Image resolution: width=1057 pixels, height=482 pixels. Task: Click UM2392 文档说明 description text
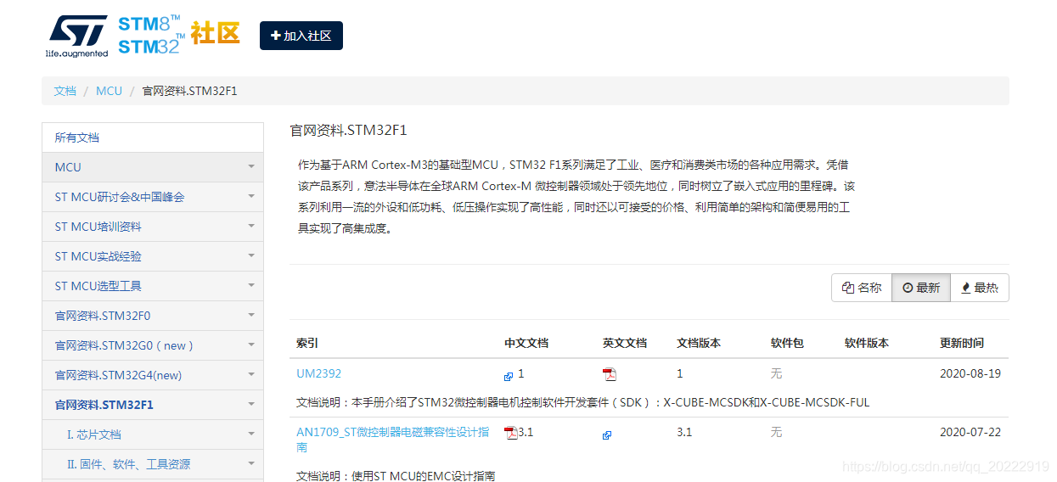pyautogui.click(x=583, y=402)
